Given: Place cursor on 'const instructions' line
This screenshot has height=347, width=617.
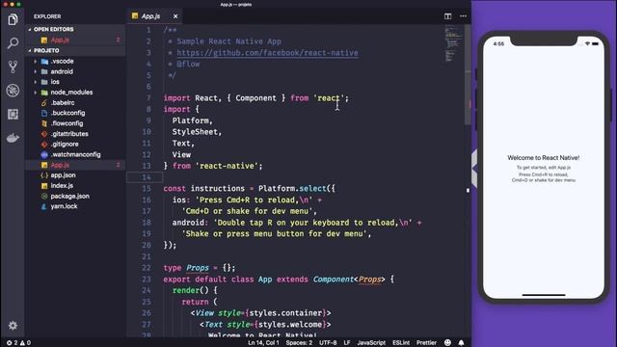Looking at the screenshot, I should coord(249,189).
